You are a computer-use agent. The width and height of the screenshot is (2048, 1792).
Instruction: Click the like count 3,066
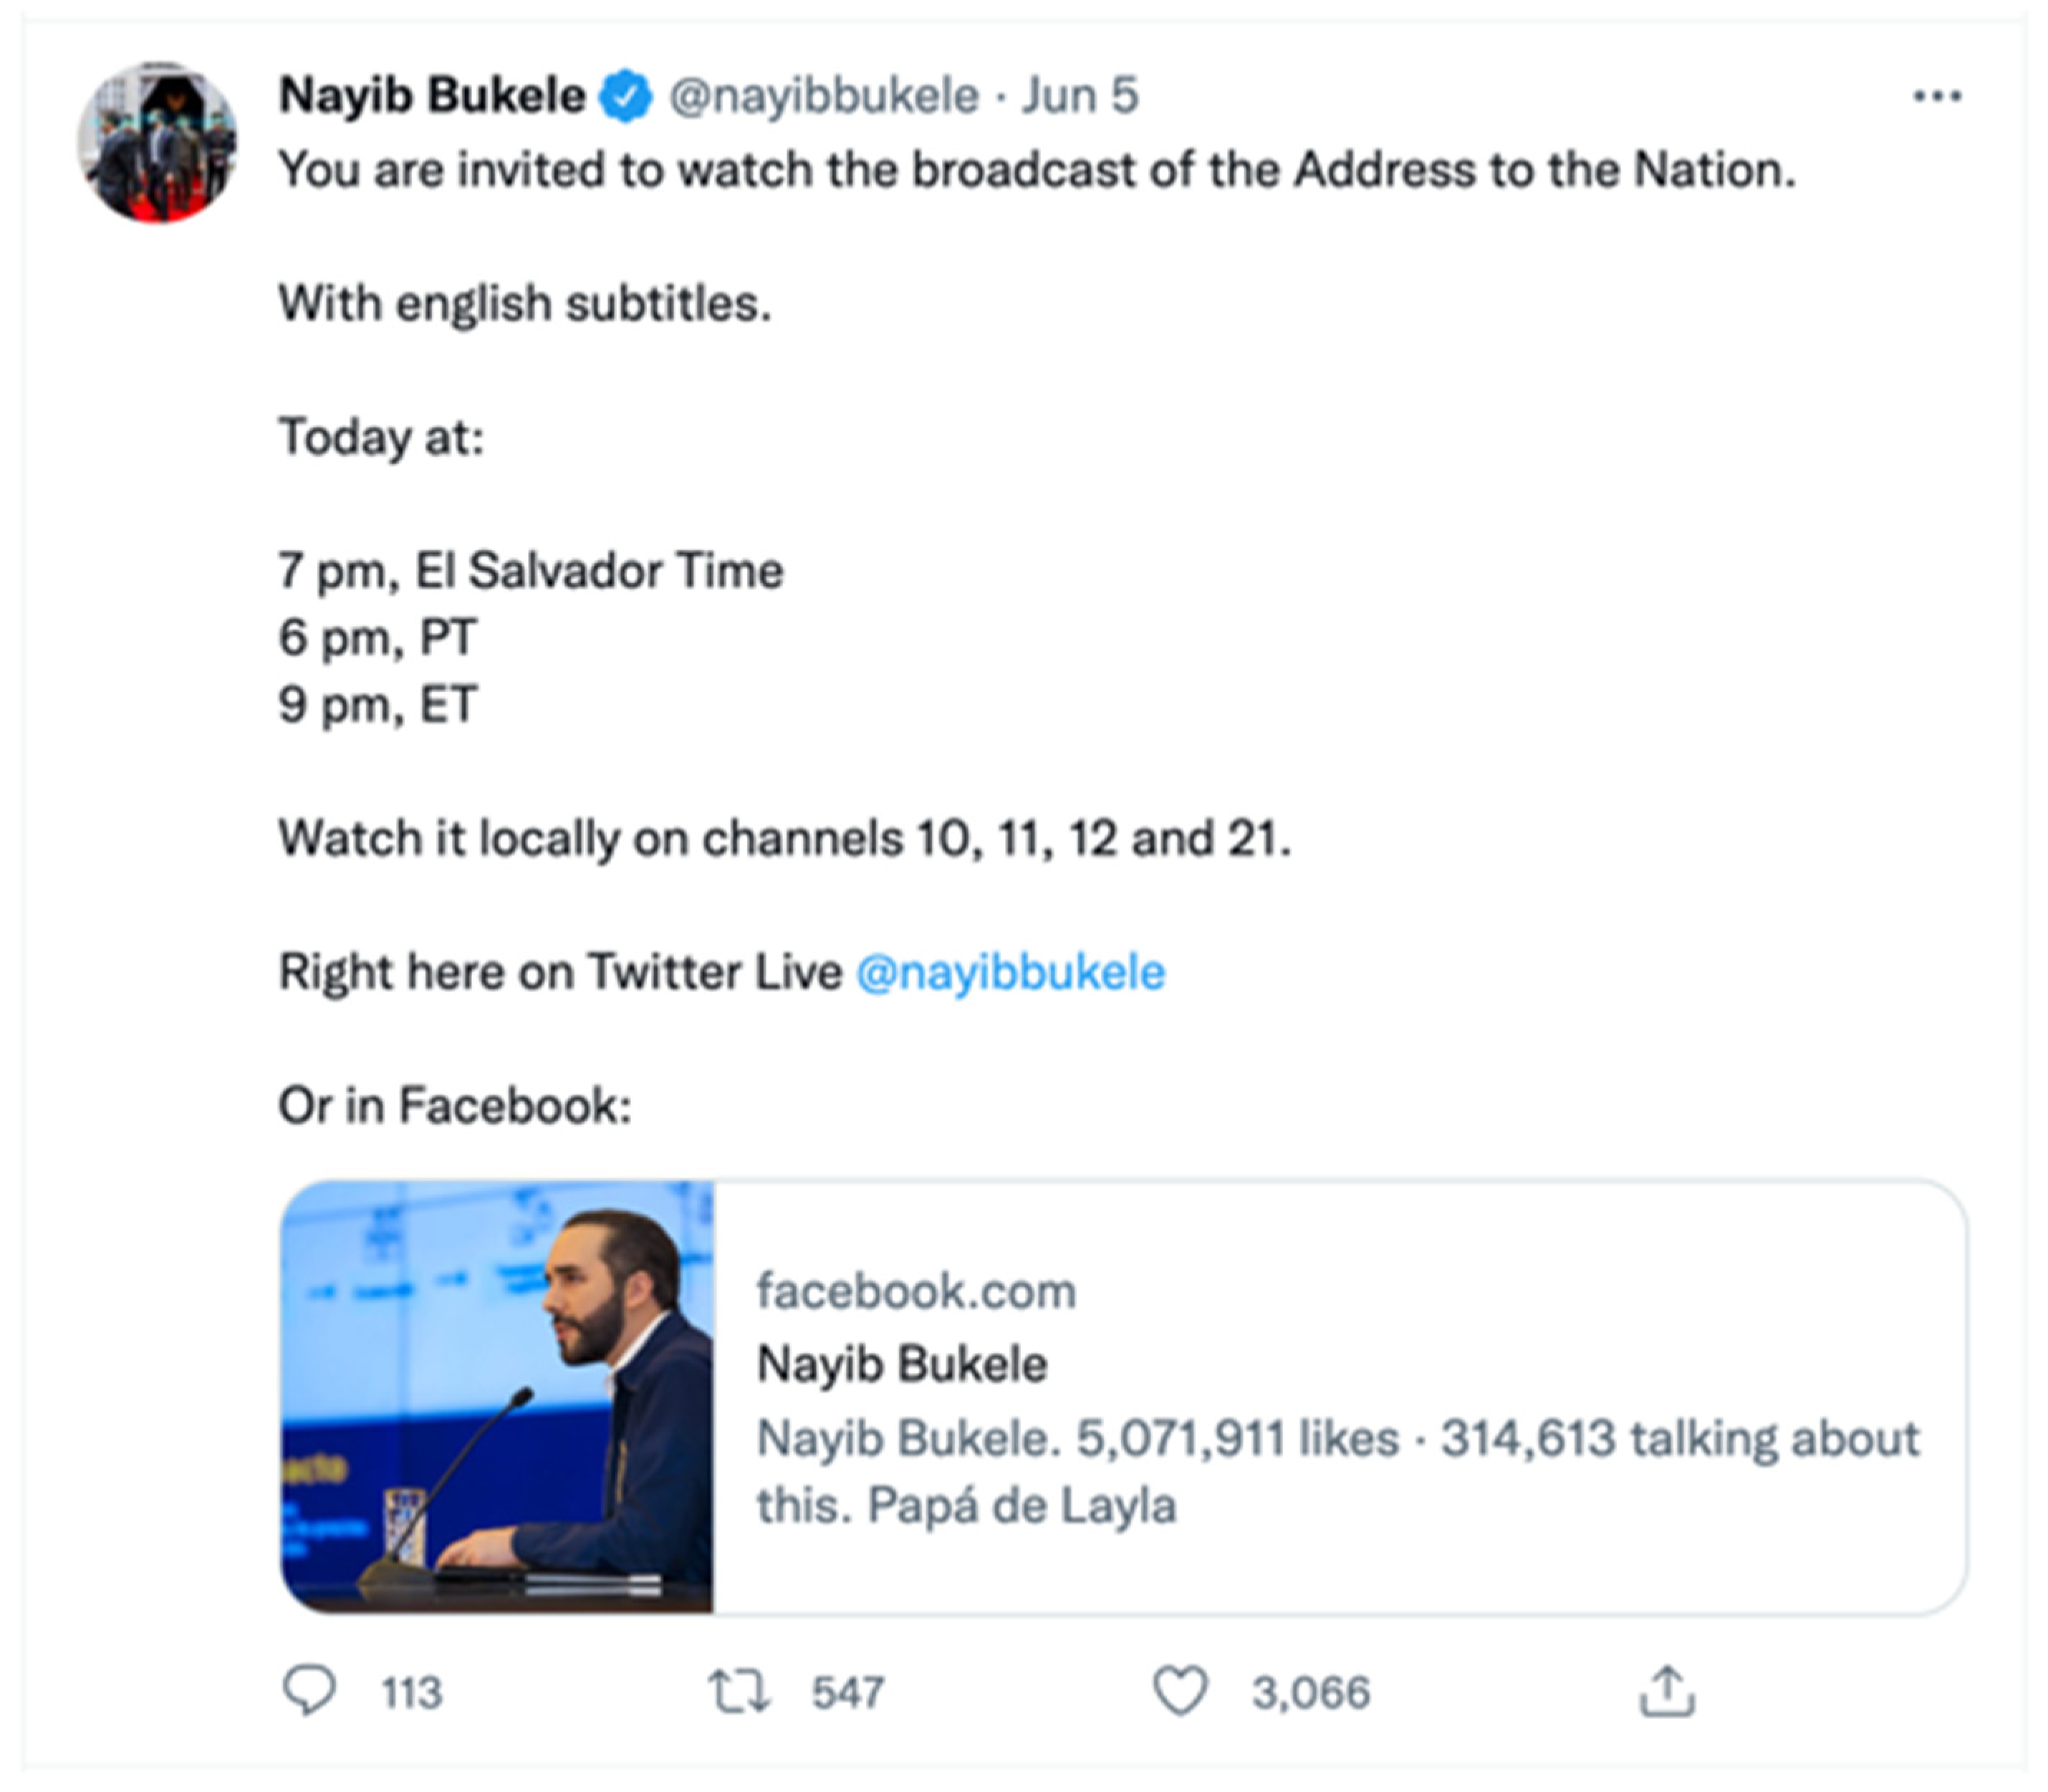1310,1693
